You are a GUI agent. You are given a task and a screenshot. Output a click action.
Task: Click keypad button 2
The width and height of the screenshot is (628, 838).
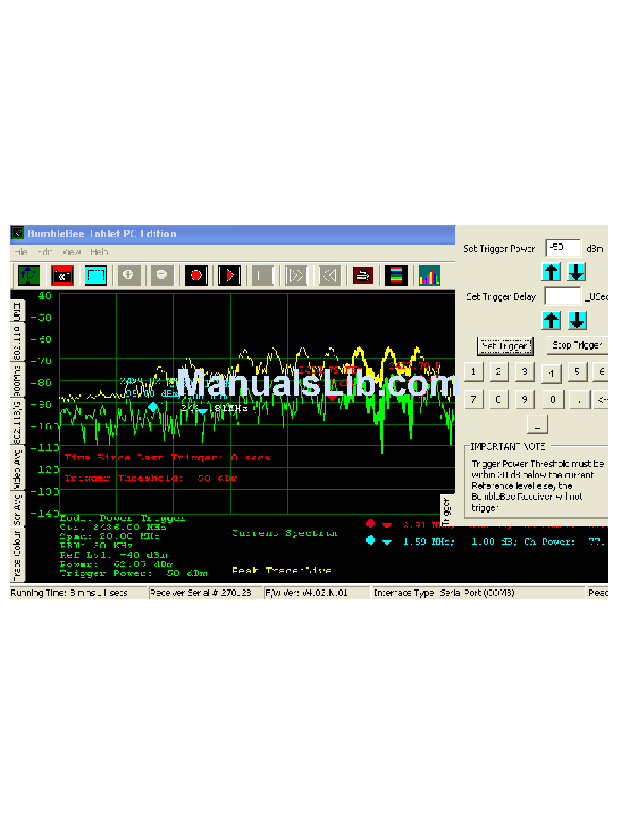pyautogui.click(x=498, y=372)
